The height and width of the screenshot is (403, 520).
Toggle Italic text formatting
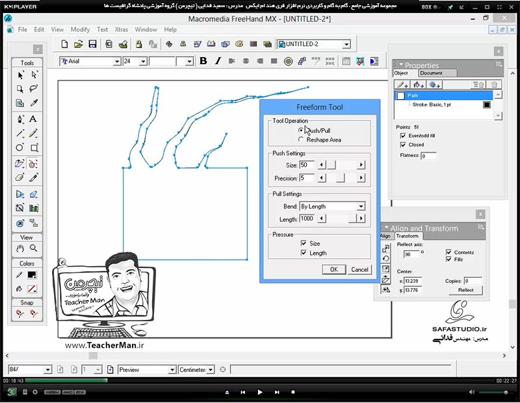coord(218,61)
